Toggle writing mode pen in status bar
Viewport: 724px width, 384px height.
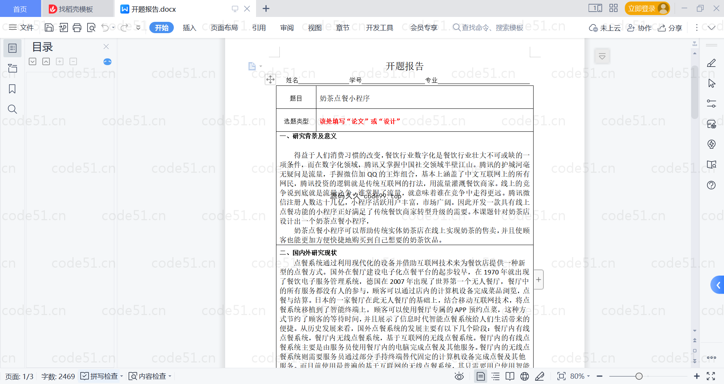coord(540,376)
